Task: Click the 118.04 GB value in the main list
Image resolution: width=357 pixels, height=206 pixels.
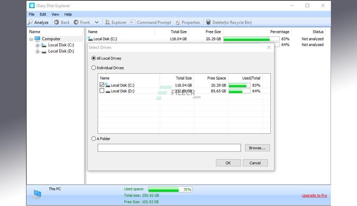Action: [x=178, y=39]
